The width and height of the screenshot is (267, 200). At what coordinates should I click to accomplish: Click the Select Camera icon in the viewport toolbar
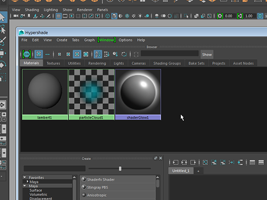[x=16, y=16]
